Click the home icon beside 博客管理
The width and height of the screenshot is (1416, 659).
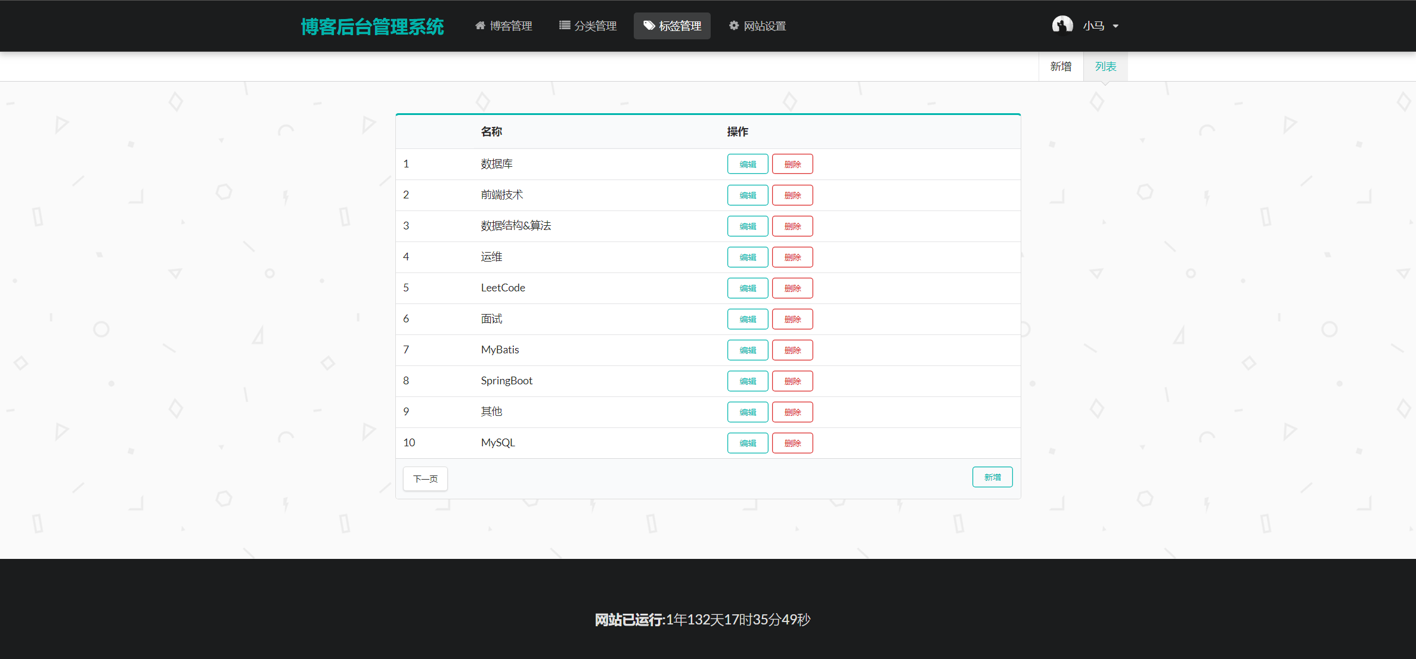[480, 26]
